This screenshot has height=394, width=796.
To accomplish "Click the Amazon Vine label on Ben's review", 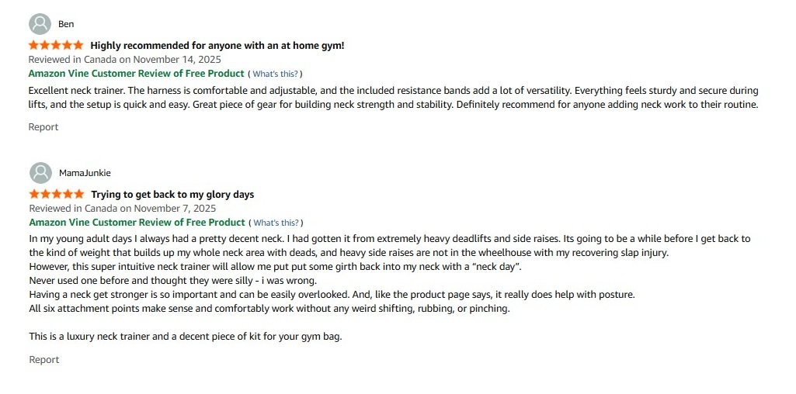I will [x=136, y=74].
